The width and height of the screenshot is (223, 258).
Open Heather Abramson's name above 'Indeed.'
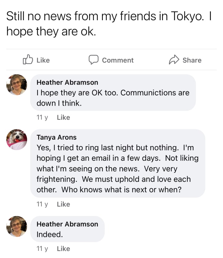(x=68, y=224)
